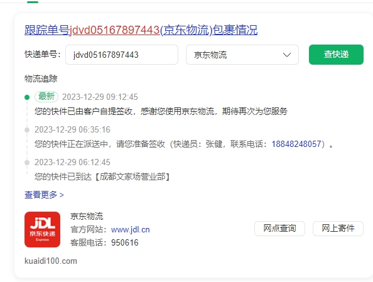Click the self-pickup signed status message

click(x=161, y=111)
